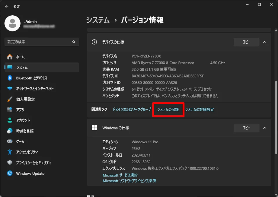Click the network Wi-Fi icon

point(10,88)
